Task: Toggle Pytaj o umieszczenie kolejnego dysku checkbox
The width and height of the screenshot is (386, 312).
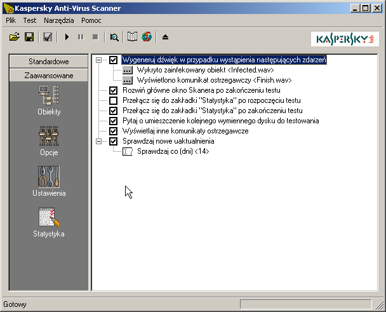Action: pos(113,121)
